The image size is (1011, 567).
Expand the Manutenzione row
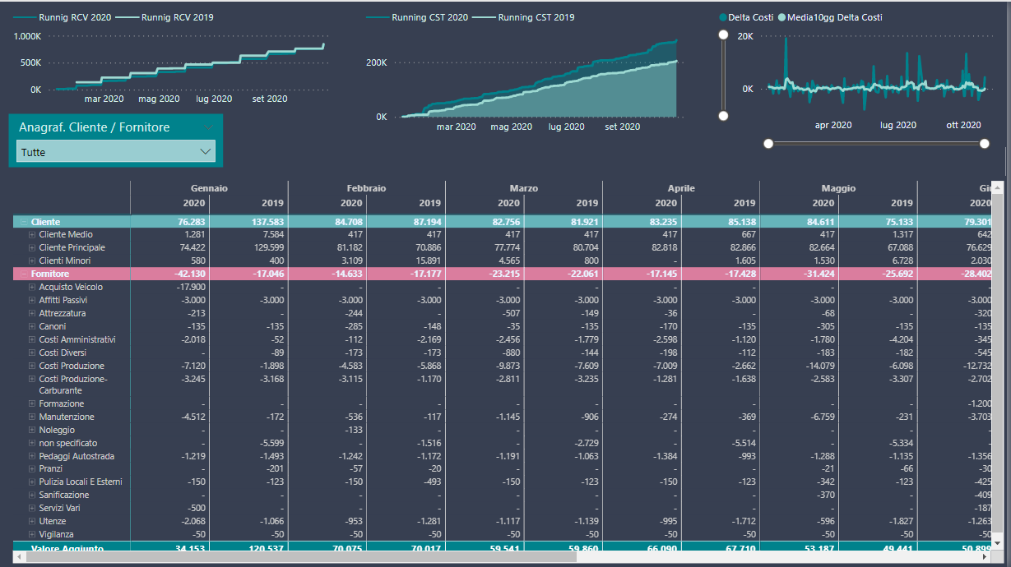pos(32,417)
